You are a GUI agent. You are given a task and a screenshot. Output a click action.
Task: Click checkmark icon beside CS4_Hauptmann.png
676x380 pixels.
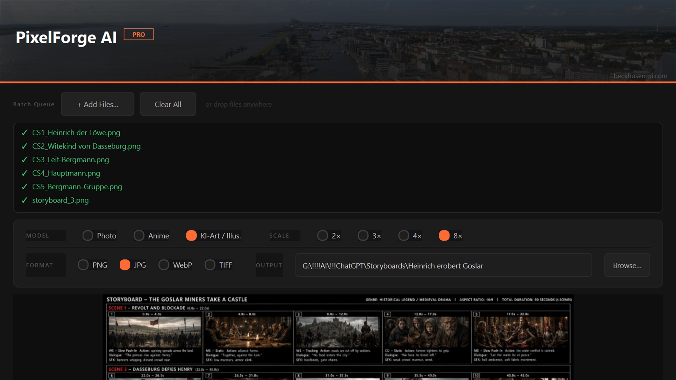coord(25,173)
